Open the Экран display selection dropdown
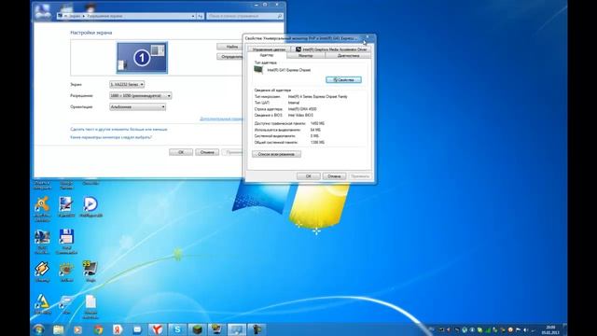The image size is (597, 336). (127, 84)
